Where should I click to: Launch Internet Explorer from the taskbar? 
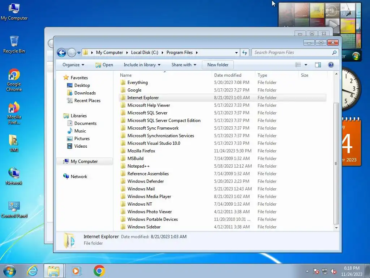tap(32, 271)
